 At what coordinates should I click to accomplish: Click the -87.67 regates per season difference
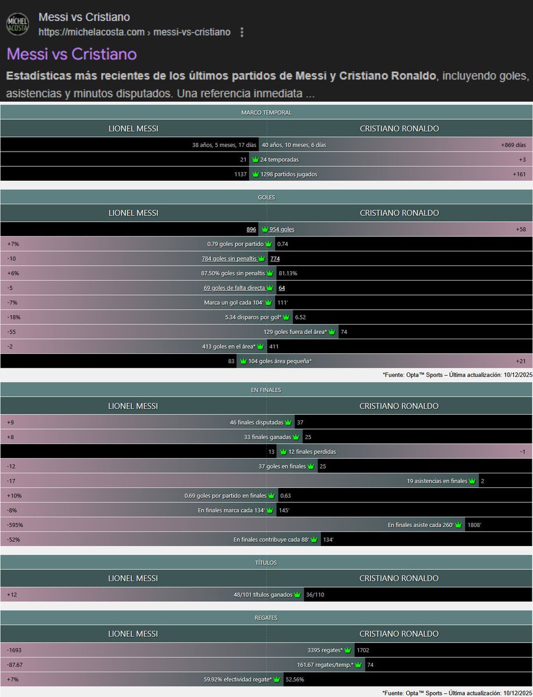pyautogui.click(x=15, y=664)
